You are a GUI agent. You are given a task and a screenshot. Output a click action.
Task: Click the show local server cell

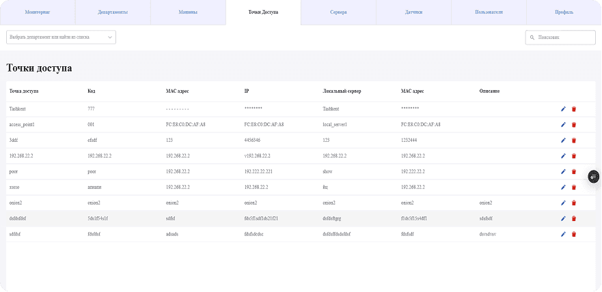[x=327, y=172]
